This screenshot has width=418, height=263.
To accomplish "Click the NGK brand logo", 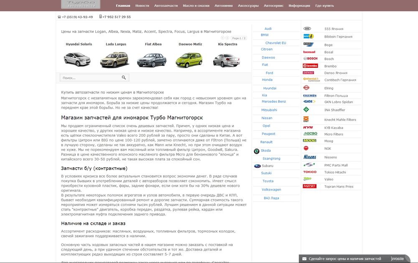I will point(306,148).
